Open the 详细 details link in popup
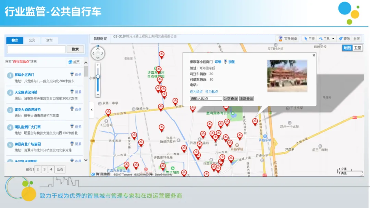Image resolution: width=370 pixels, height=208 pixels. click(218, 62)
